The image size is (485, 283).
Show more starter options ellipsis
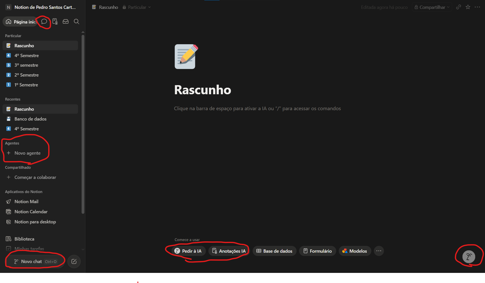pos(379,251)
